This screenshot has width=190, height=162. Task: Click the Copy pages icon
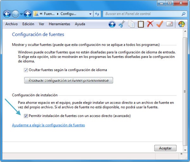131,24
